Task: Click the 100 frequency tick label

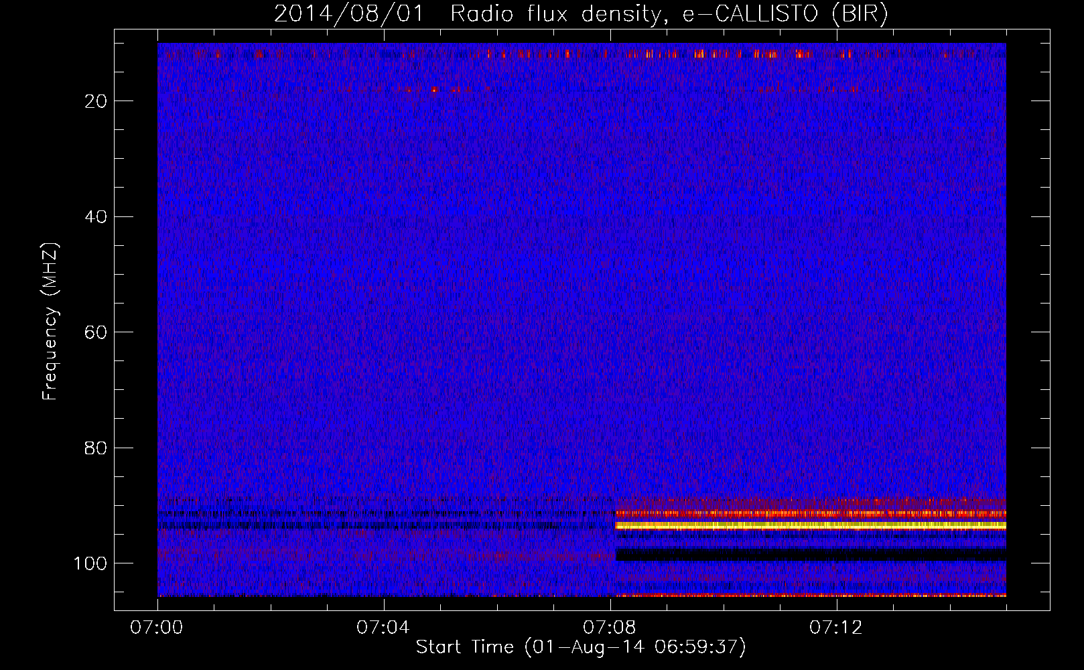Action: tap(90, 563)
